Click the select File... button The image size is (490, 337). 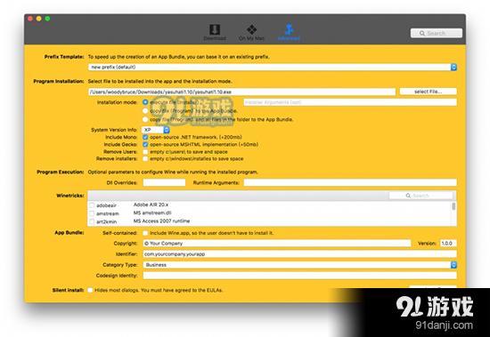(x=429, y=92)
